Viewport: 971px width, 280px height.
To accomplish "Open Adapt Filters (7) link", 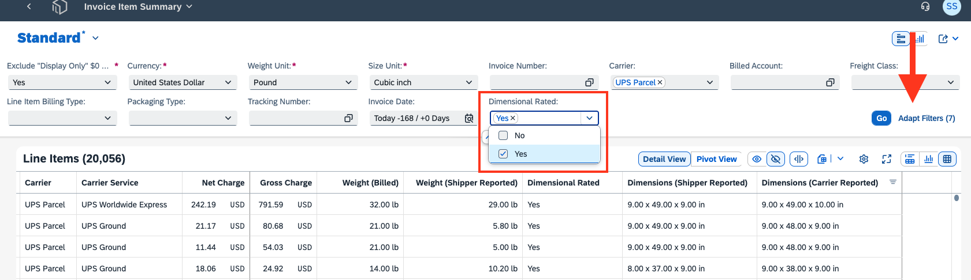I will [x=927, y=118].
